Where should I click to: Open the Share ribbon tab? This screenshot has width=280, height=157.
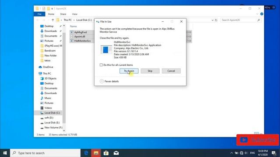(63, 14)
